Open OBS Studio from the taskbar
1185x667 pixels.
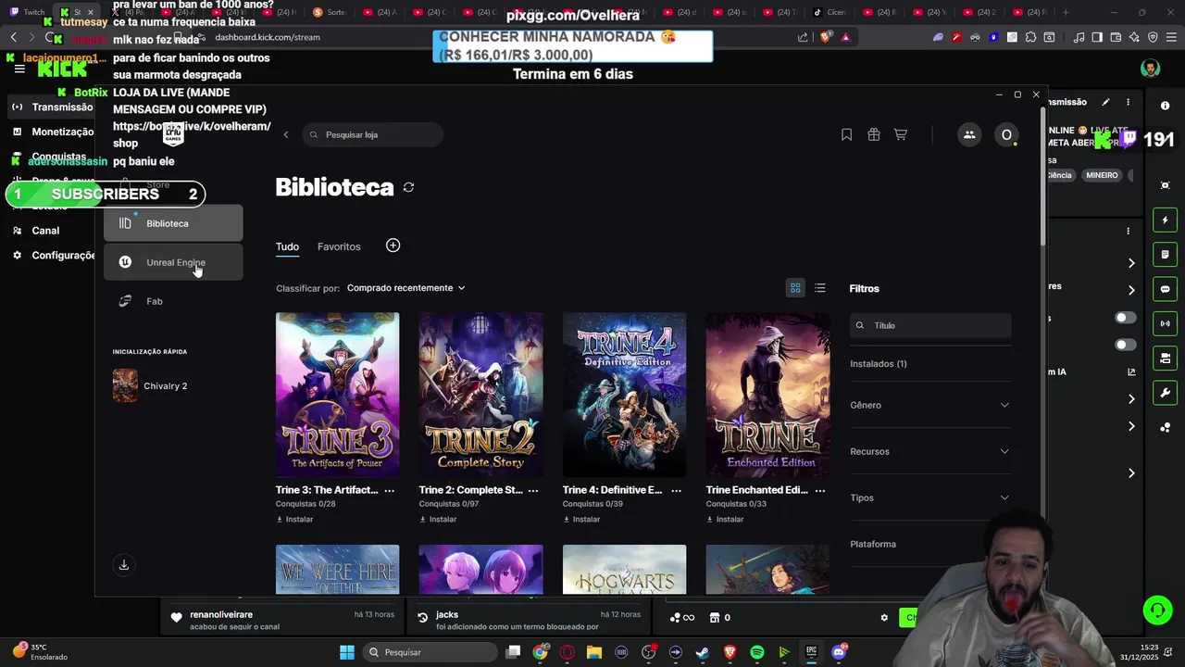pos(648,652)
